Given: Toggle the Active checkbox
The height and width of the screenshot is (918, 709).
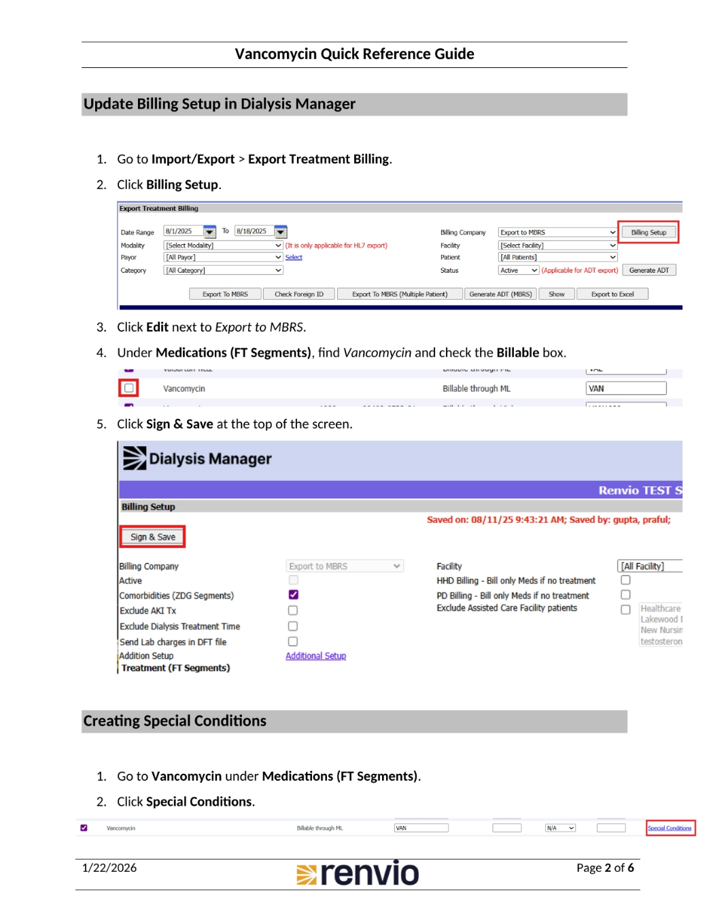Looking at the screenshot, I should point(293,580).
